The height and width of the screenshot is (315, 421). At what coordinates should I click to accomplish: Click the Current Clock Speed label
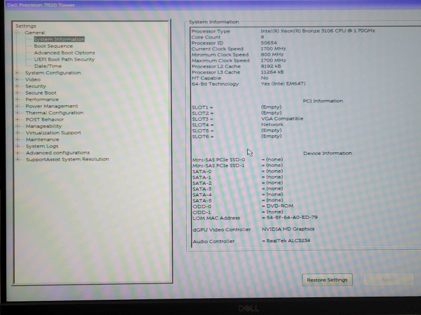pyautogui.click(x=217, y=49)
